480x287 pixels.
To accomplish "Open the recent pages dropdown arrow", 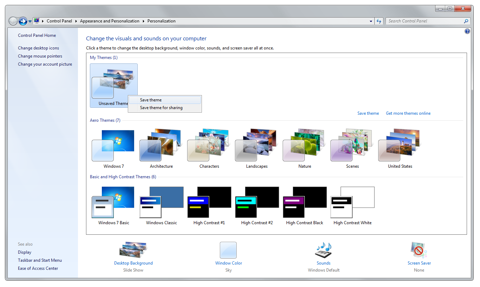I will click(30, 21).
